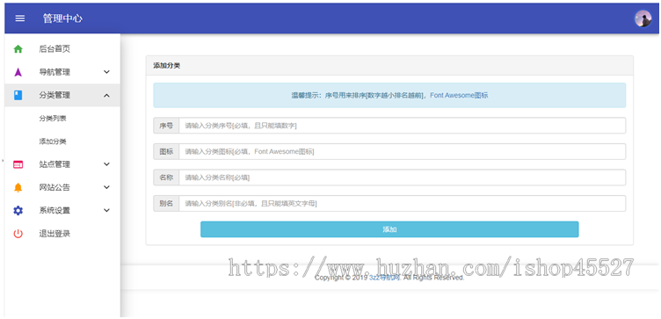
Task: Click the 名称 input field
Action: (403, 178)
